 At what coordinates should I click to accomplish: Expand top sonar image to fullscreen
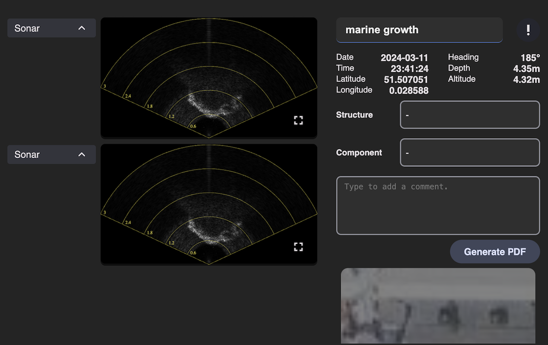298,121
